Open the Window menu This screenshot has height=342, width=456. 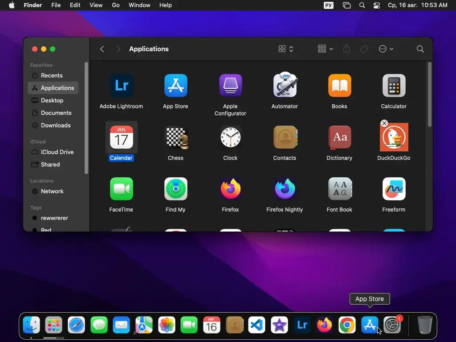[139, 5]
